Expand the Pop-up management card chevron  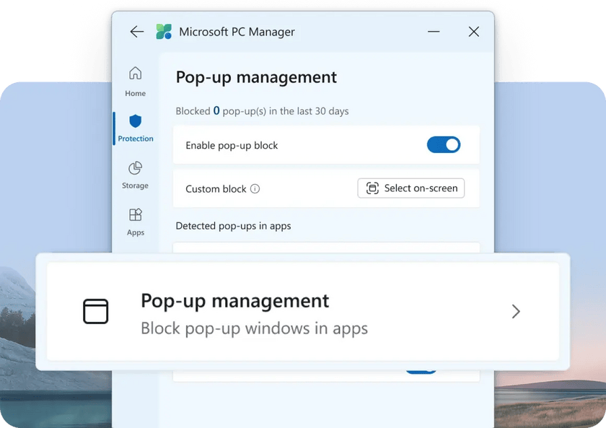[515, 311]
